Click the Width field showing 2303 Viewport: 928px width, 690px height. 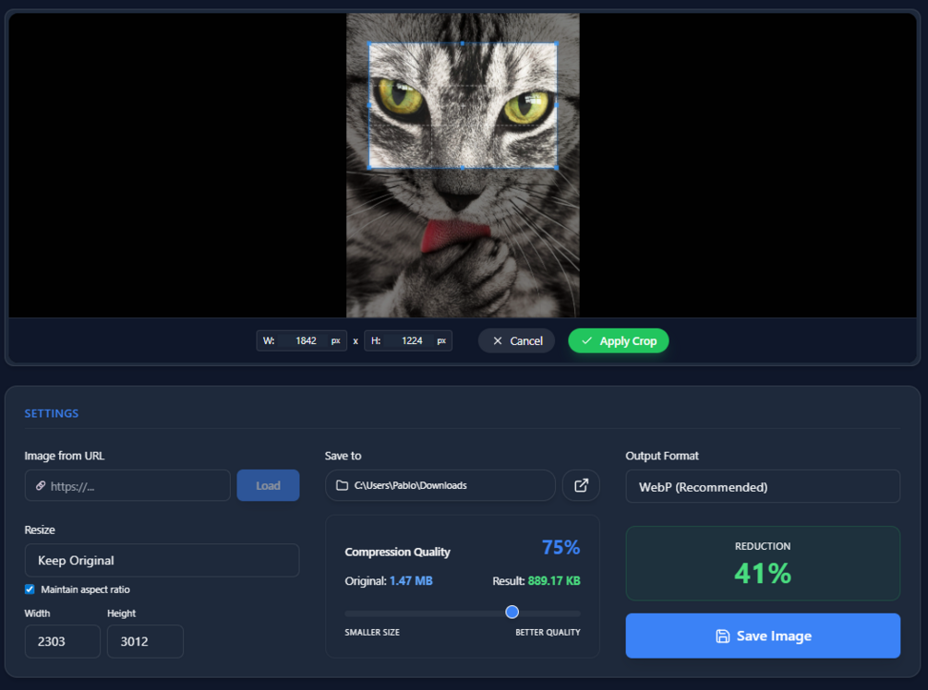[63, 641]
